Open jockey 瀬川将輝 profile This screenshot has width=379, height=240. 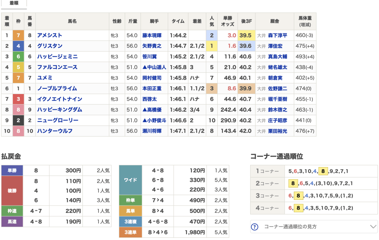coord(152,131)
